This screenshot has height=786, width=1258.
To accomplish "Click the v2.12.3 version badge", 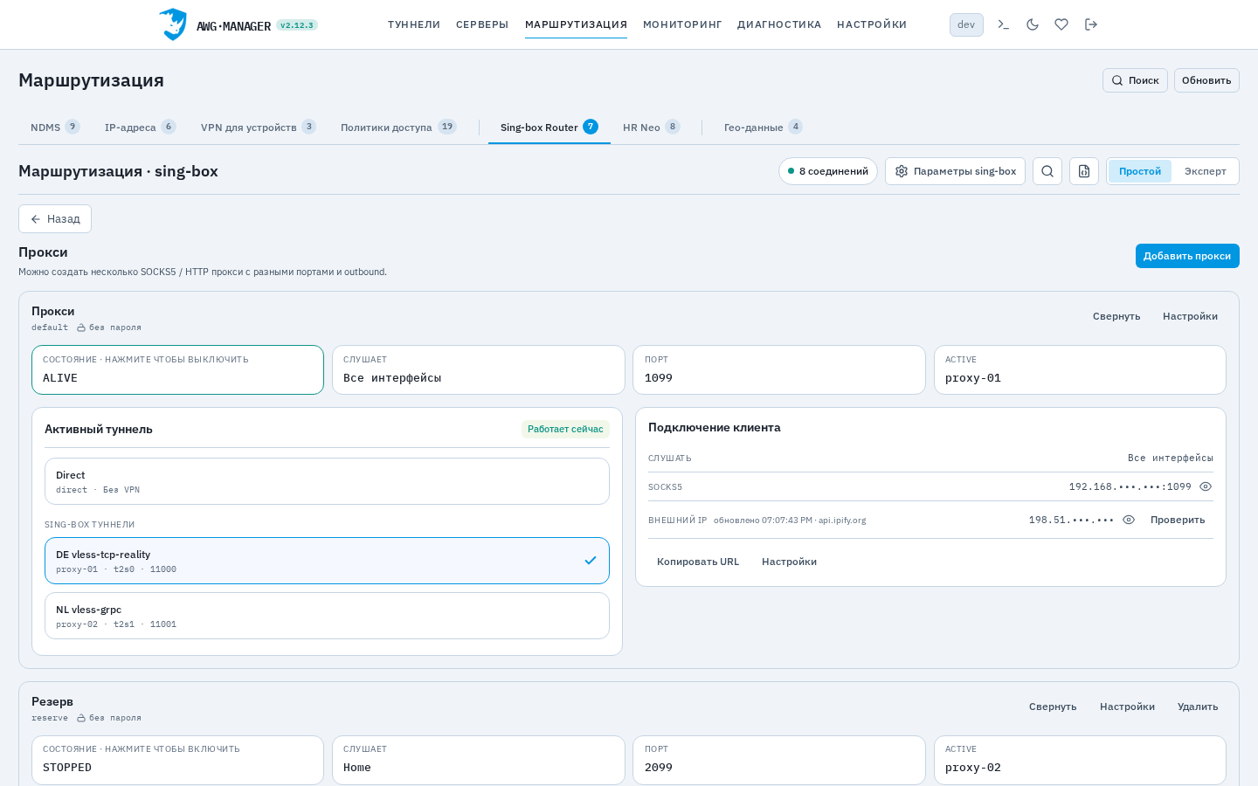I will (297, 25).
